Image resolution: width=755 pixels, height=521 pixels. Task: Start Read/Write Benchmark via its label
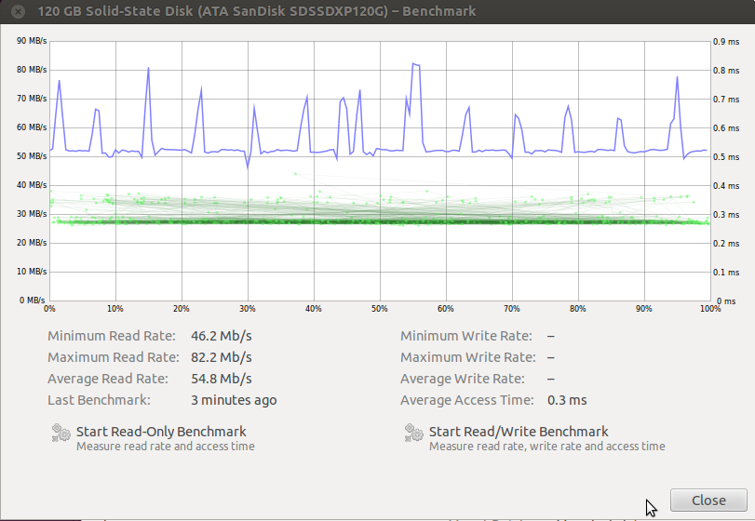[x=519, y=432]
